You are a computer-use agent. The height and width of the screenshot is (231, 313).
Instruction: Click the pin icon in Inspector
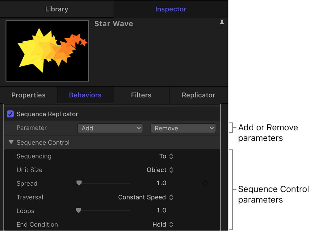[222, 24]
